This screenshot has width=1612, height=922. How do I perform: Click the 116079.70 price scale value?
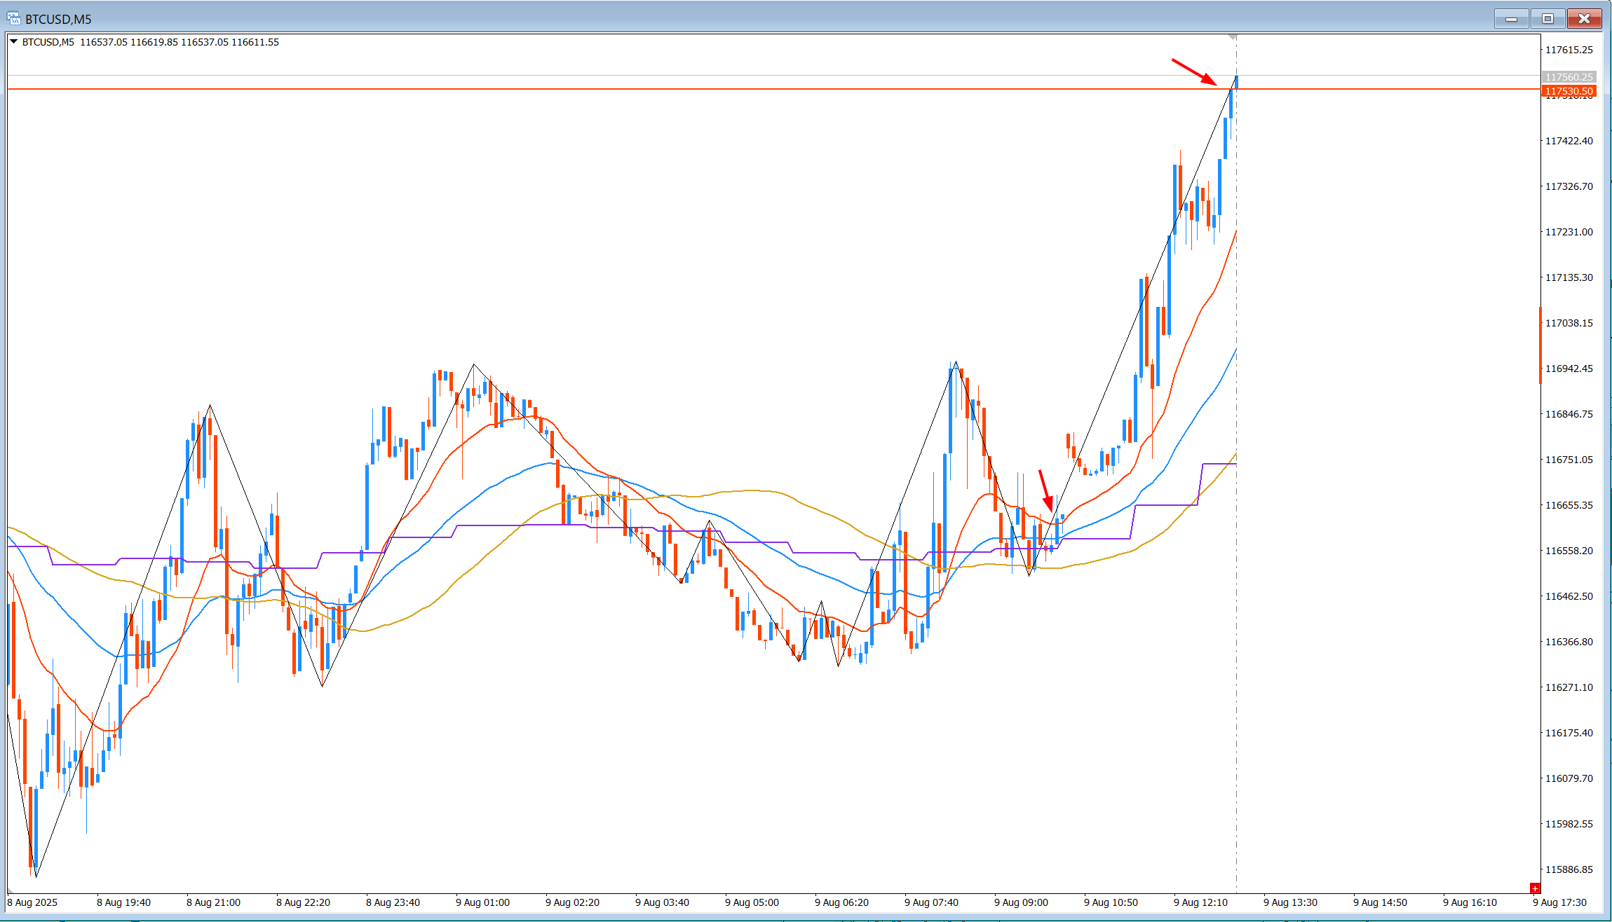tap(1569, 778)
